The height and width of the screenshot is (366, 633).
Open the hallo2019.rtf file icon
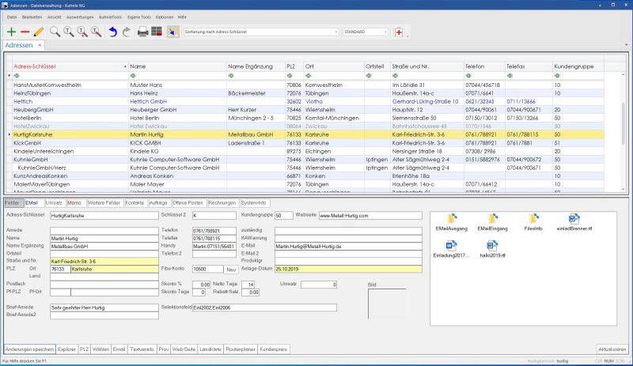click(491, 247)
